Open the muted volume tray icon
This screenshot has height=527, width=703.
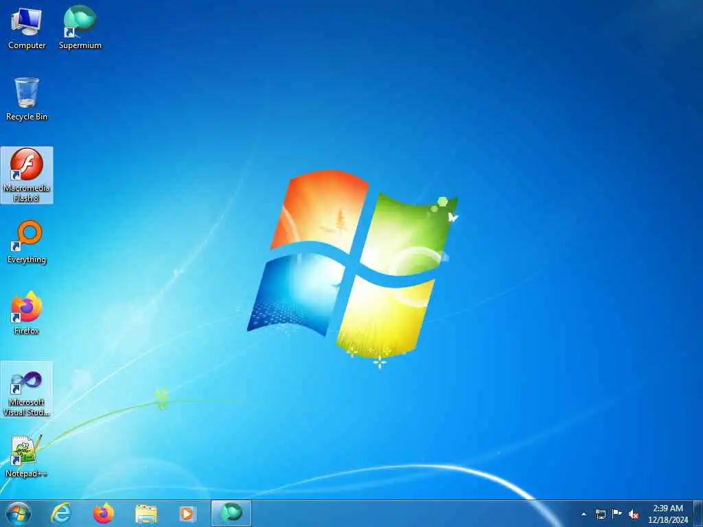click(x=634, y=515)
